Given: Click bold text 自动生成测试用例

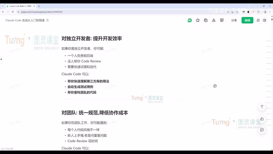Looking at the screenshot, I should tap(80, 87).
